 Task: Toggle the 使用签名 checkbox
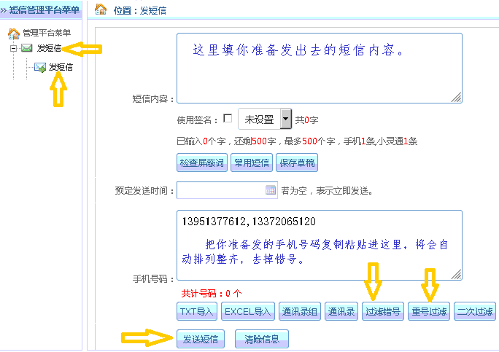point(228,118)
